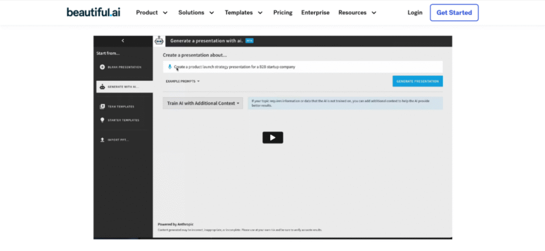This screenshot has height=251, width=545.
Task: Click the robot logo in the header bar
Action: (159, 40)
